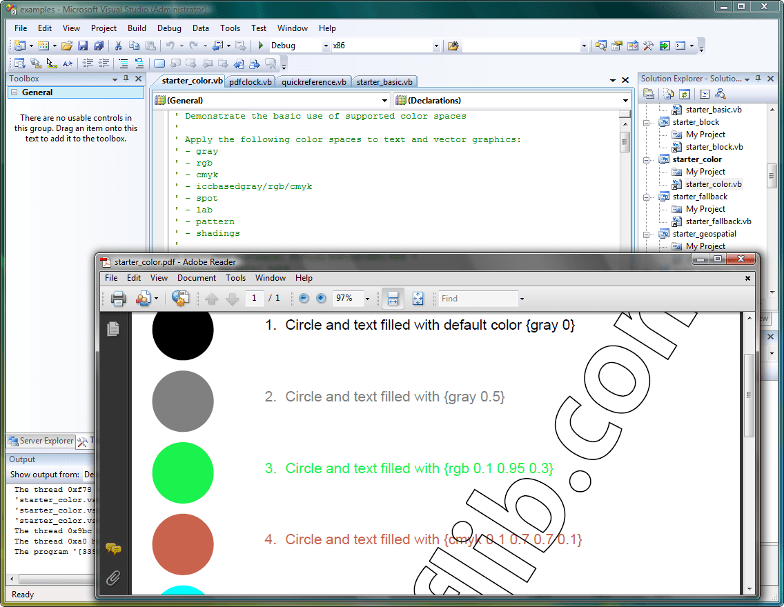This screenshot has width=784, height=607.
Task: Click the Find text field in Reader
Action: tap(478, 299)
